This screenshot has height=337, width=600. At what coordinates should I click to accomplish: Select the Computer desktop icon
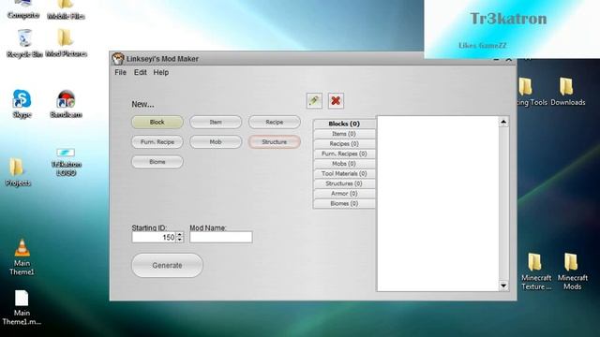click(x=22, y=9)
